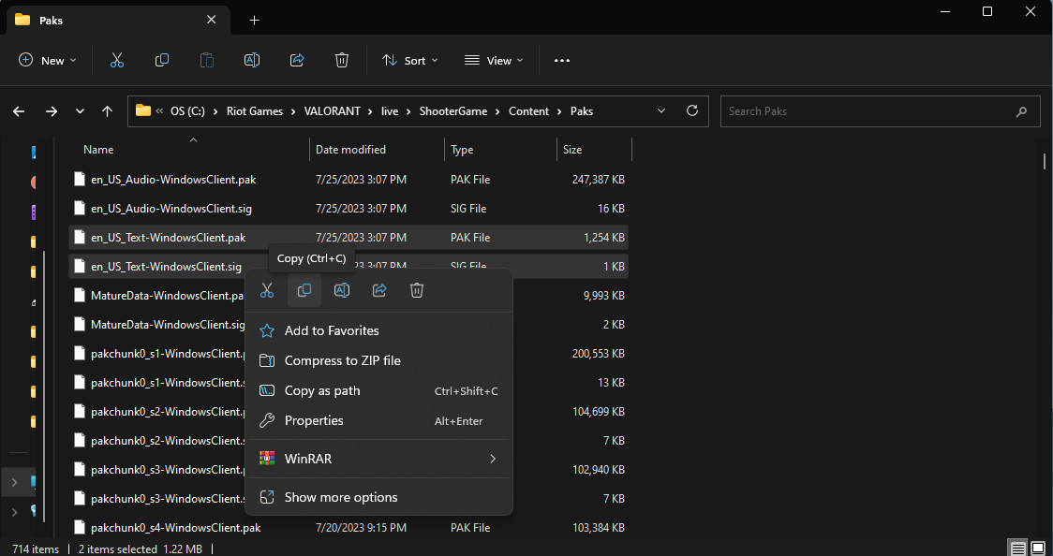Click the Share icon in the context menu
Image resolution: width=1053 pixels, height=556 pixels.
point(379,290)
